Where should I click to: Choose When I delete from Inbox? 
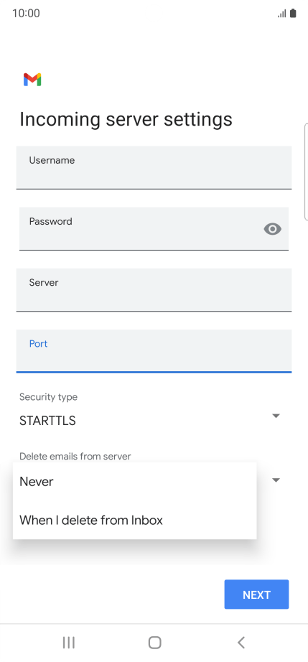coord(134,520)
